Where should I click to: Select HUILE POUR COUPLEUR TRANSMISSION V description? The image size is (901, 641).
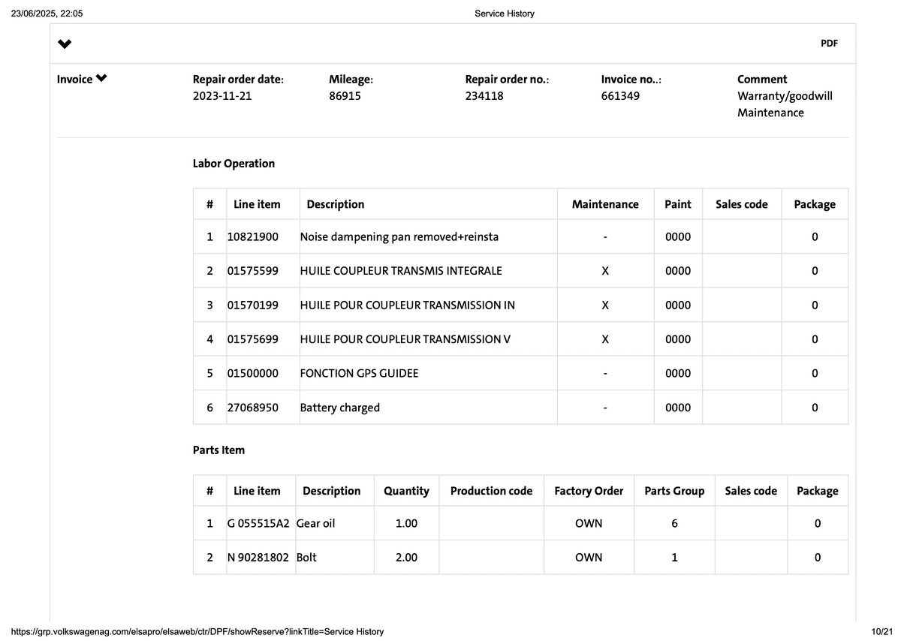(x=405, y=339)
